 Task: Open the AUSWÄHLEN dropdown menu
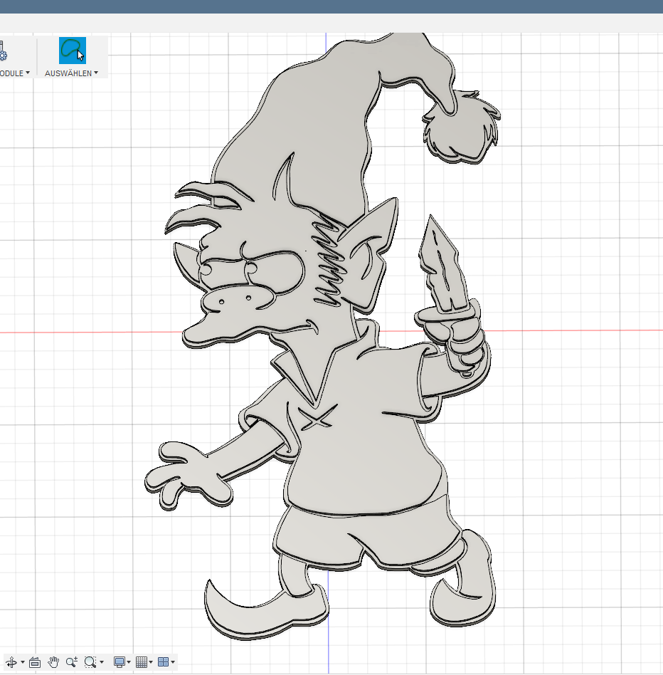click(x=71, y=73)
